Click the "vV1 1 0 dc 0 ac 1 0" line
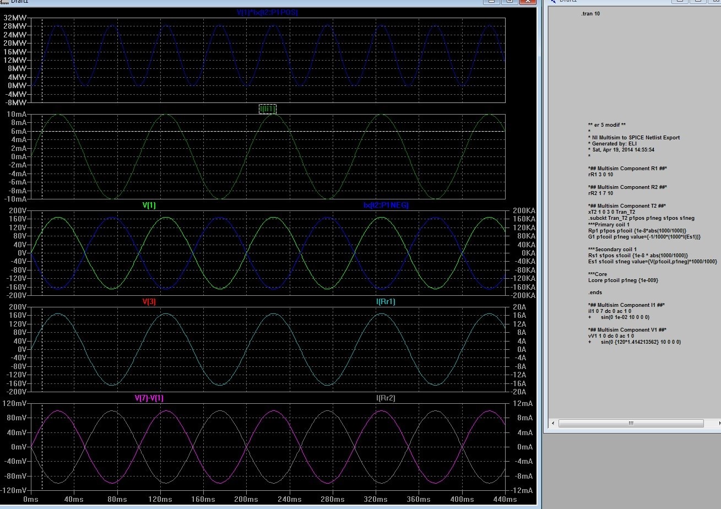This screenshot has height=509, width=721. [611, 336]
